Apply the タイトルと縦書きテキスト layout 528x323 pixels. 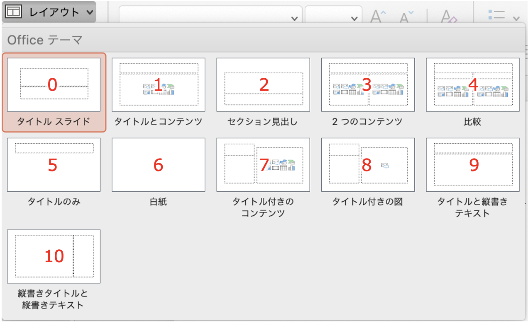pyautogui.click(x=472, y=165)
